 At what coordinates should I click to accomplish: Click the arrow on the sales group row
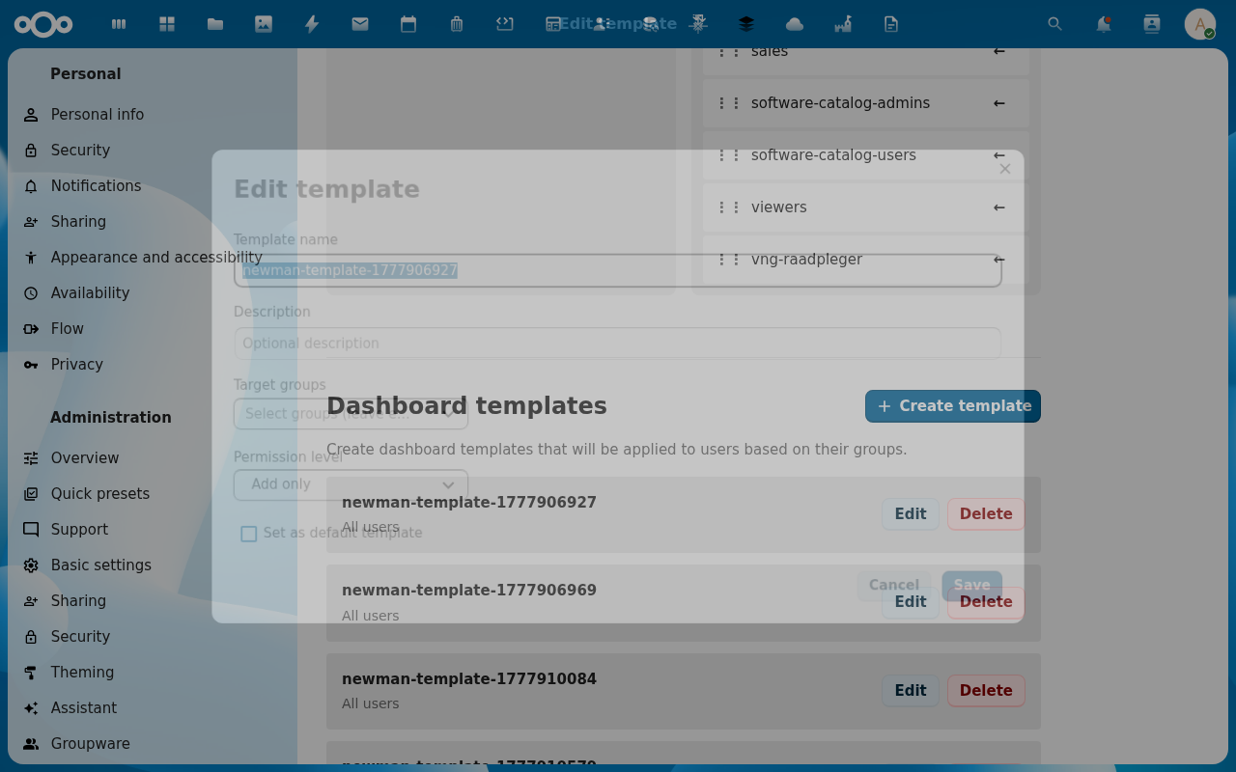999,51
